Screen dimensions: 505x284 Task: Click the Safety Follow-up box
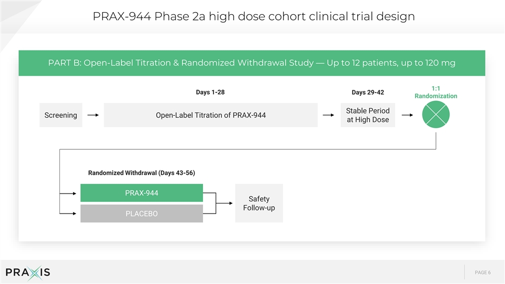tap(259, 203)
